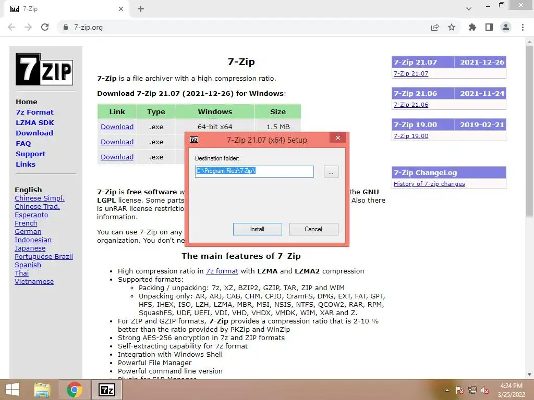Viewport: 534px width, 400px height.
Task: Open the FAQ sidebar link
Action: tap(23, 144)
